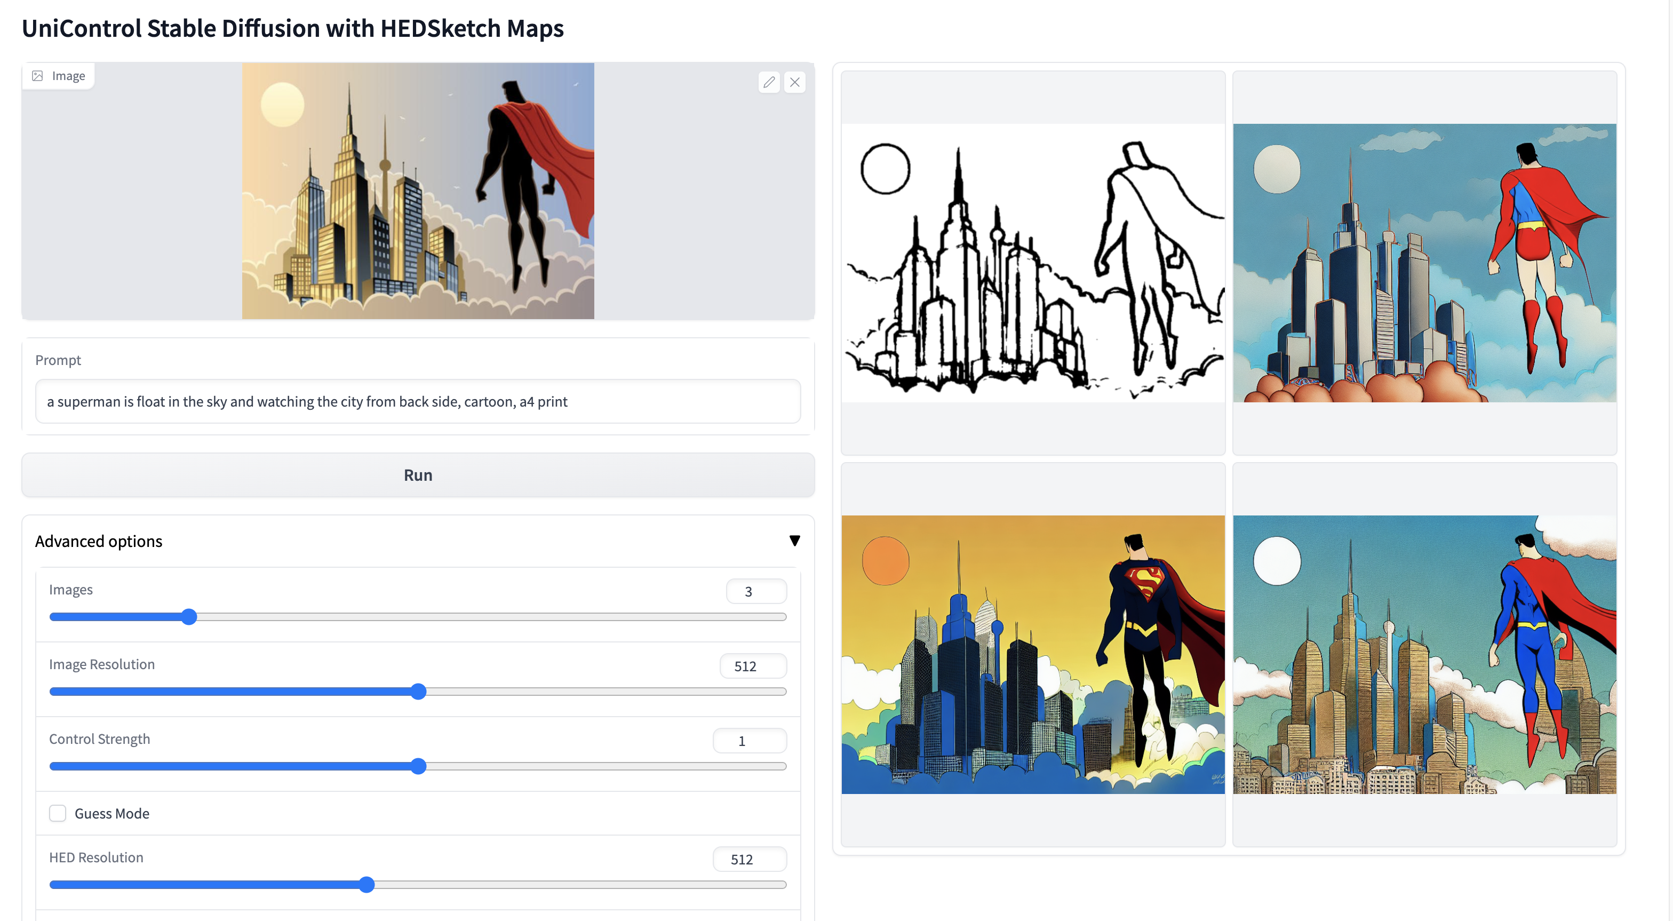Click the Control Strength slider handle
1673x921 pixels.
click(419, 766)
